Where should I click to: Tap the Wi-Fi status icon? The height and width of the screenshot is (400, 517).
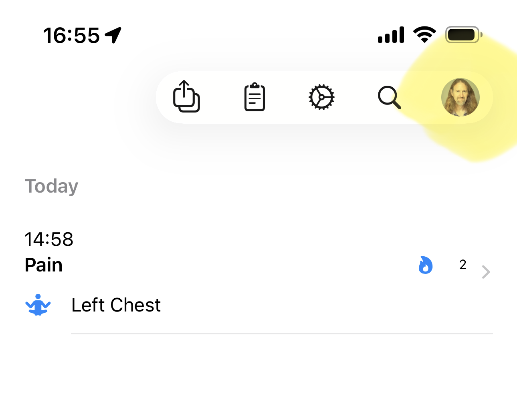click(424, 34)
